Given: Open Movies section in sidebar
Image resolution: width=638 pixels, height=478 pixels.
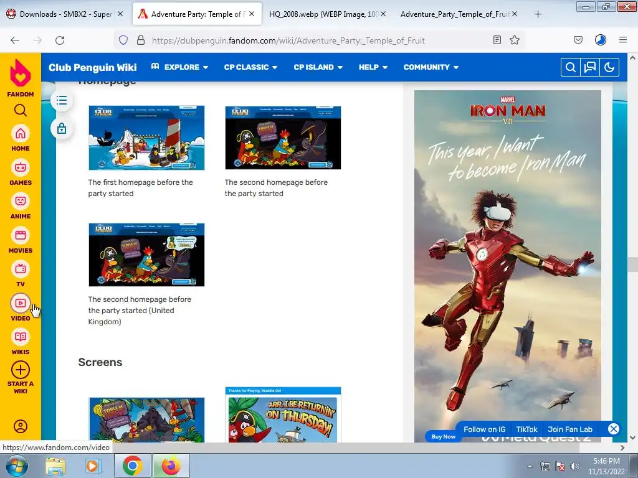Looking at the screenshot, I should coord(21,235).
